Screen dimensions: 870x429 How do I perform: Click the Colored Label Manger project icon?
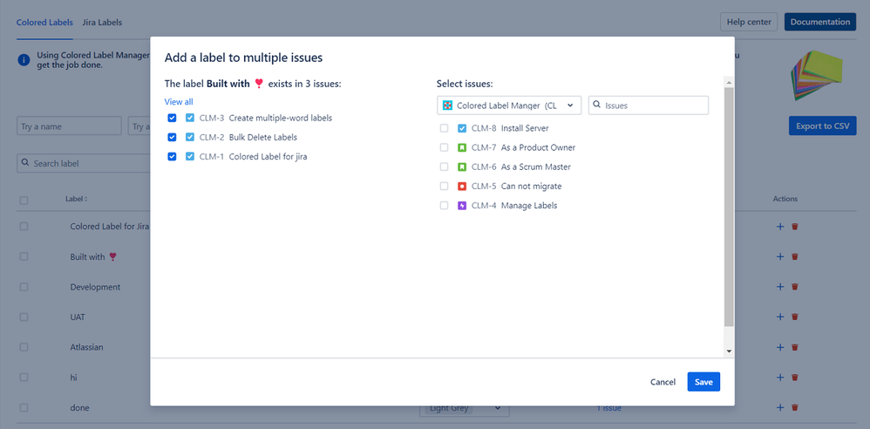click(448, 106)
